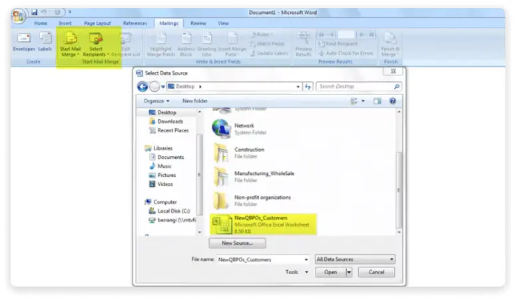Viewport: 516px width, 300px height.
Task: Toggle the preview pane icon
Action: (x=377, y=101)
